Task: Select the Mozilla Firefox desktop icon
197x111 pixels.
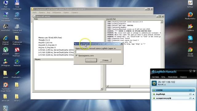Action: (x=190, y=16)
